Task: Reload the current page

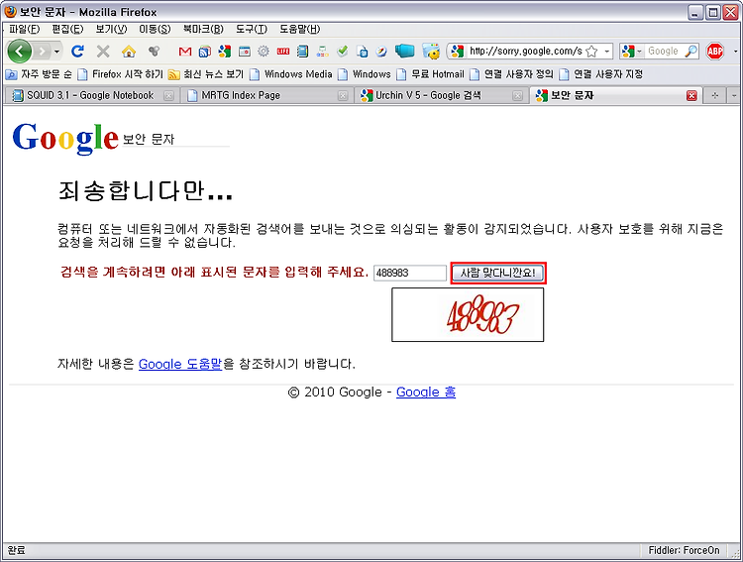Action: (77, 51)
